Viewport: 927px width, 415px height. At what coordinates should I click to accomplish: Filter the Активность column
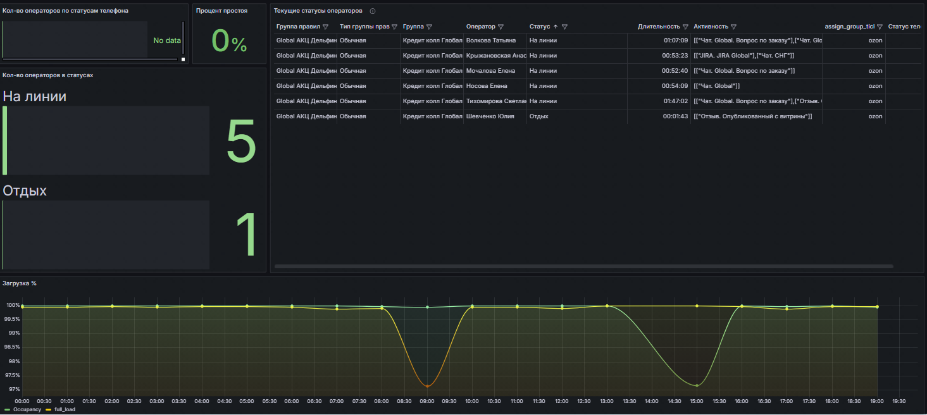click(733, 27)
